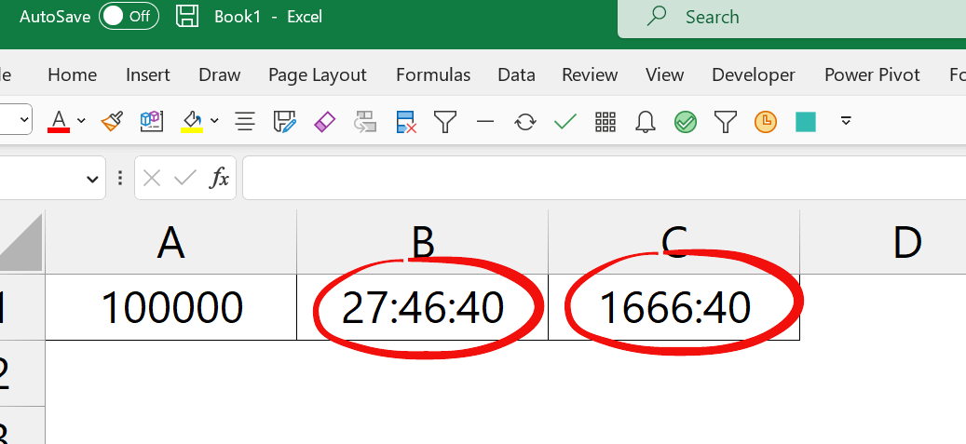This screenshot has height=444, width=966.
Task: Select the row 2 header
Action: (x=22, y=372)
